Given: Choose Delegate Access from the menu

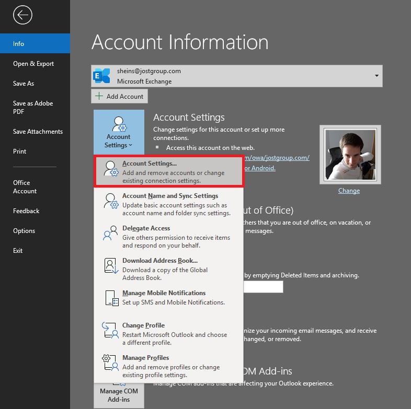Looking at the screenshot, I should 168,237.
